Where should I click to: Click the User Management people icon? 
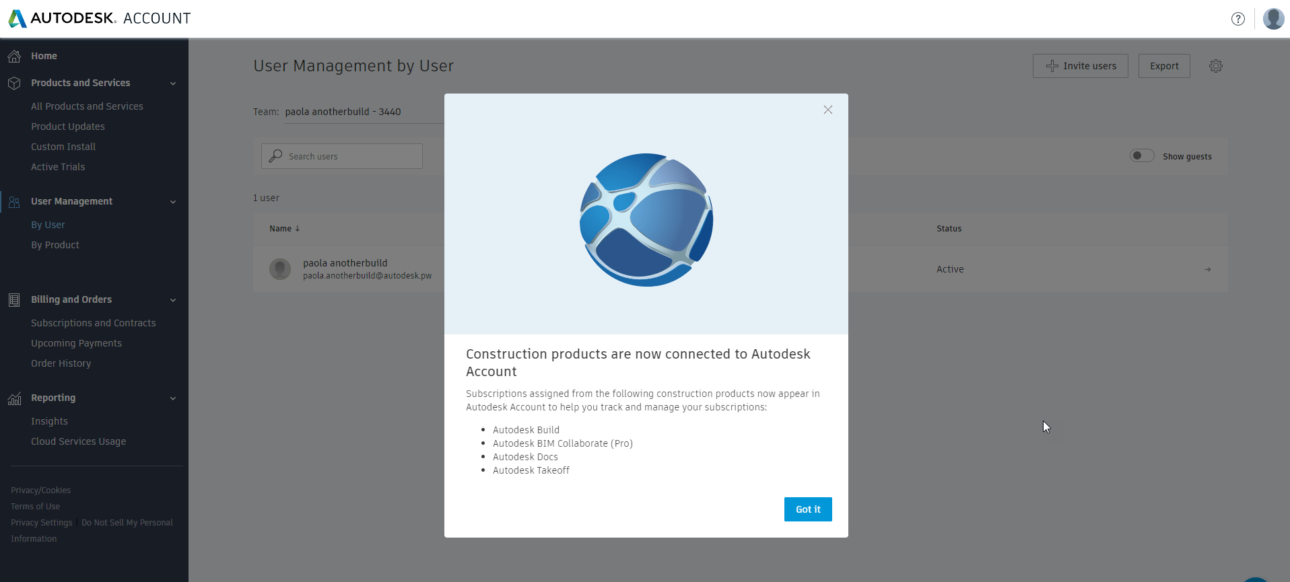(x=14, y=201)
